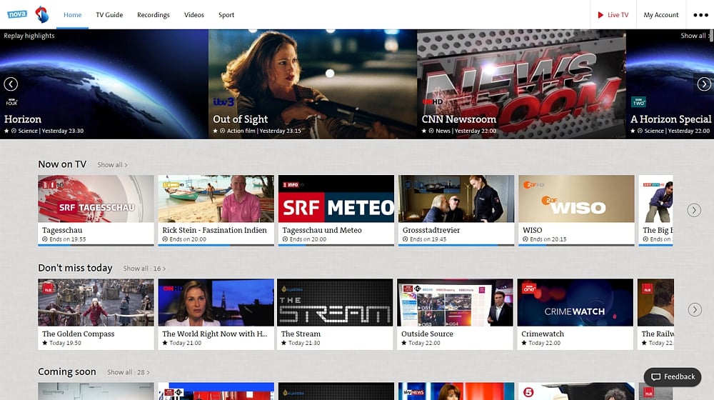The width and height of the screenshot is (714, 400).
Task: Go to next Replay highlights slide
Action: point(704,84)
